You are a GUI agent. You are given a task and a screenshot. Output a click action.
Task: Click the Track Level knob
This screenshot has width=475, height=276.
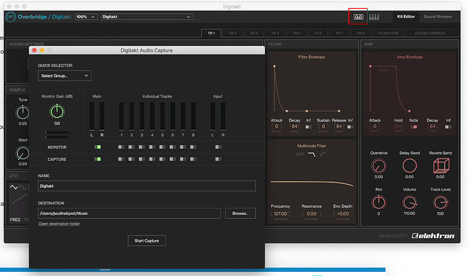[x=441, y=202]
